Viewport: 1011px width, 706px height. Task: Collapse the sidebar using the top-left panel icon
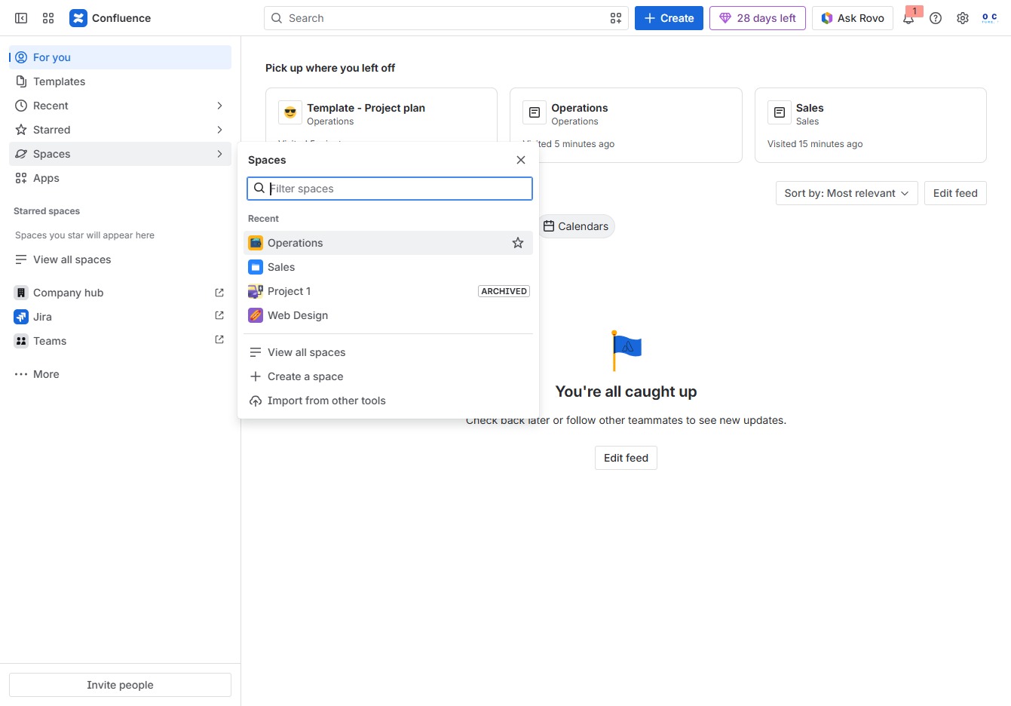tap(21, 18)
